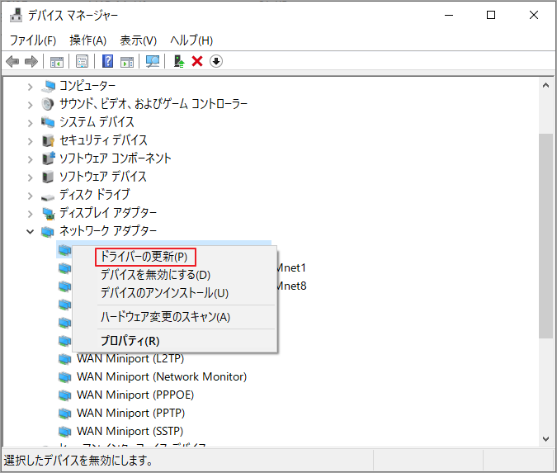
Task: Click the properties sheet toolbar icon
Action: (x=82, y=61)
